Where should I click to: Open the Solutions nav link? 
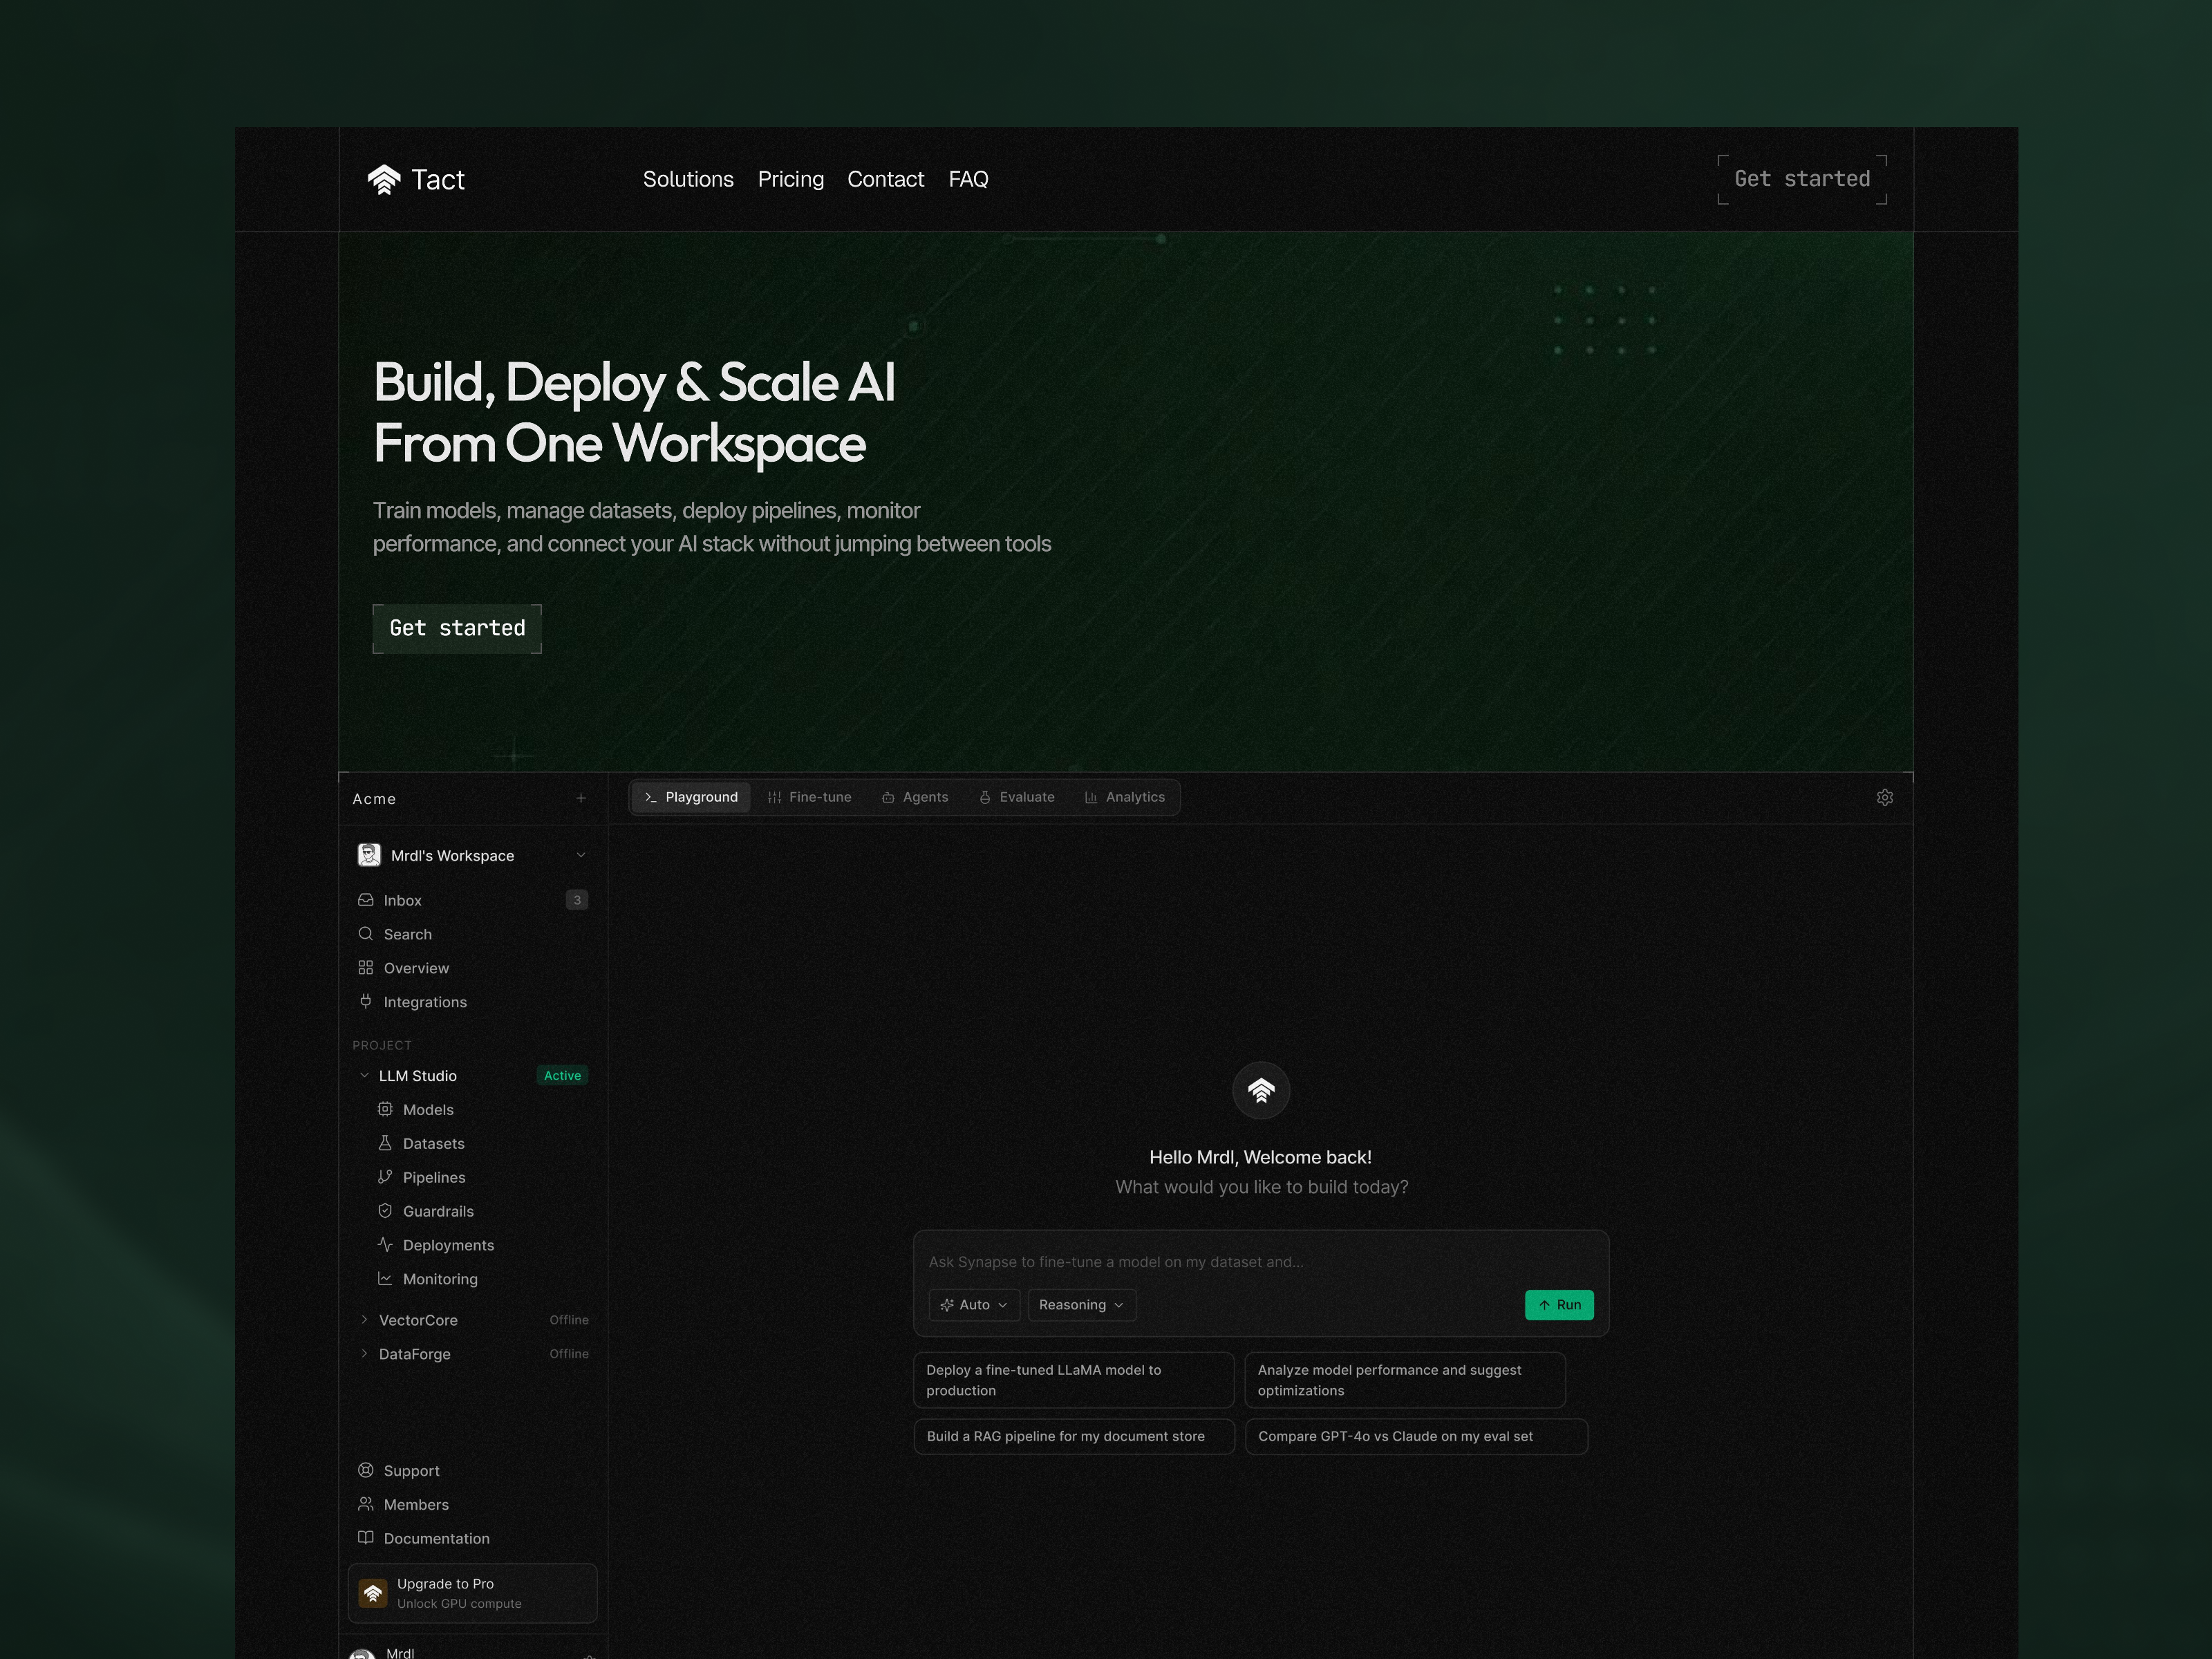pyautogui.click(x=688, y=179)
